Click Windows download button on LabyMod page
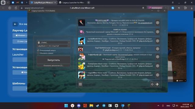Viewport: 195px width, 109px height. [x=20, y=35]
